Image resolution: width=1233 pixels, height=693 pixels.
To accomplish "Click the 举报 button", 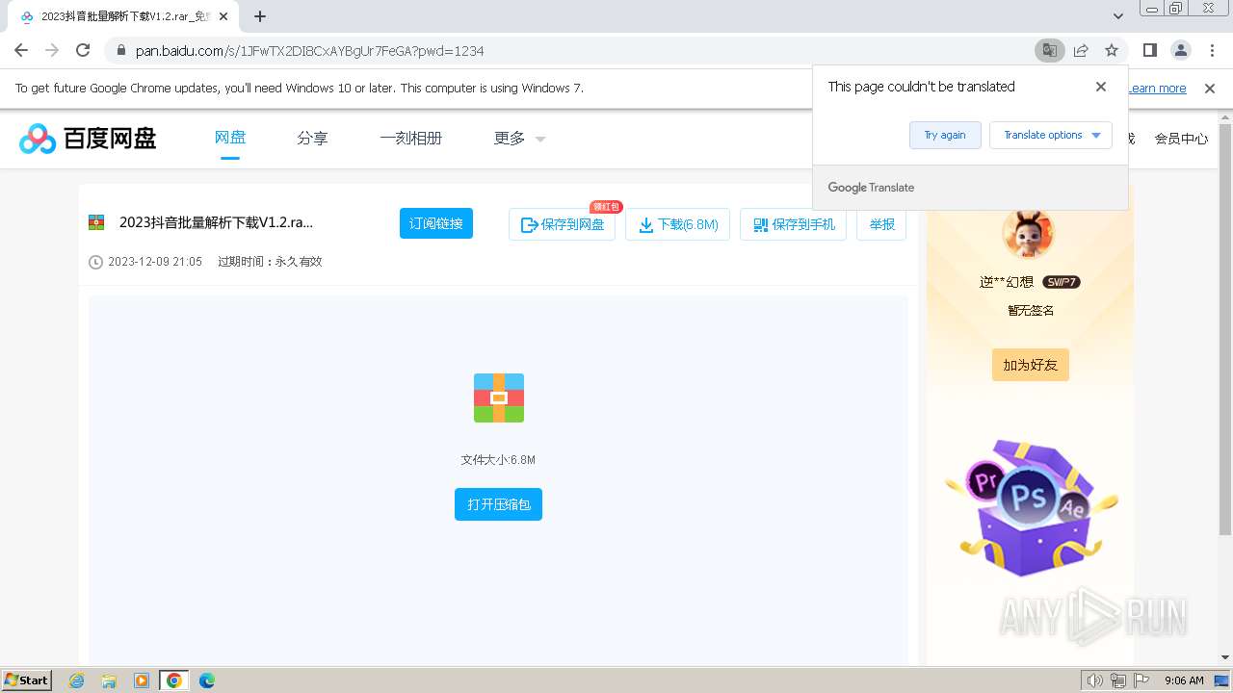I will [881, 224].
